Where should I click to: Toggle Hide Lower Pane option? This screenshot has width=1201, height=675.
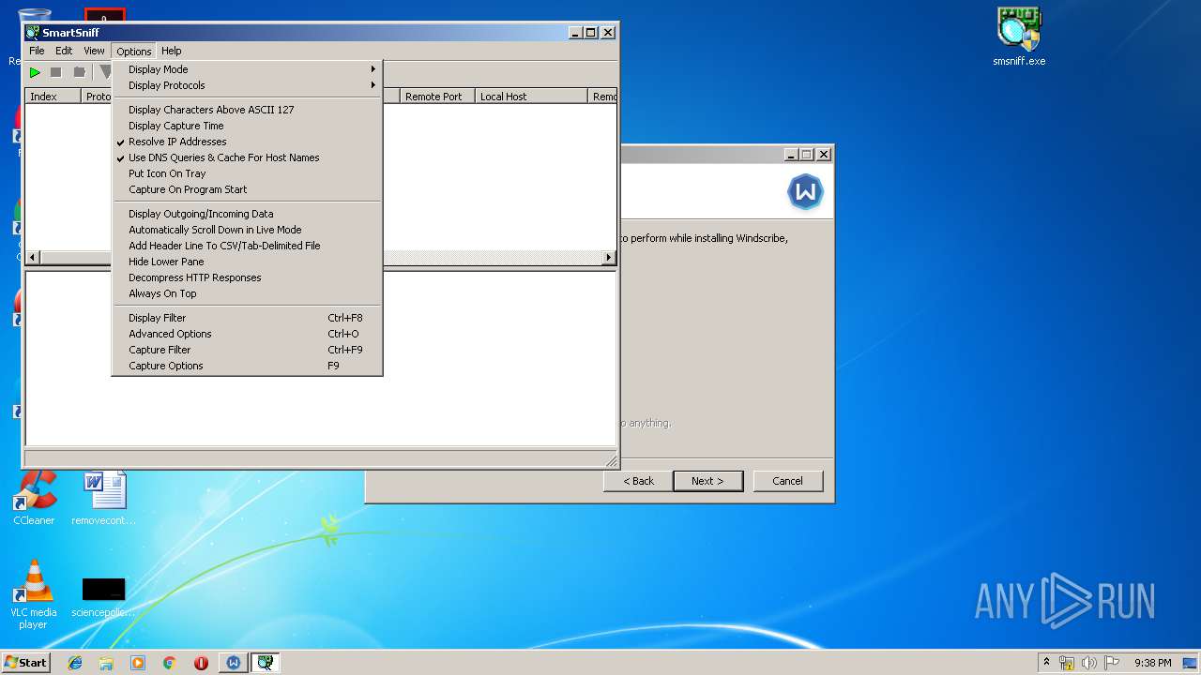(x=248, y=262)
